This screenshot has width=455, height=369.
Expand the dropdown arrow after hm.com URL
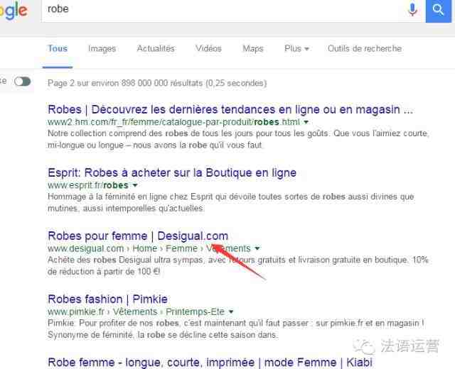[x=306, y=122]
